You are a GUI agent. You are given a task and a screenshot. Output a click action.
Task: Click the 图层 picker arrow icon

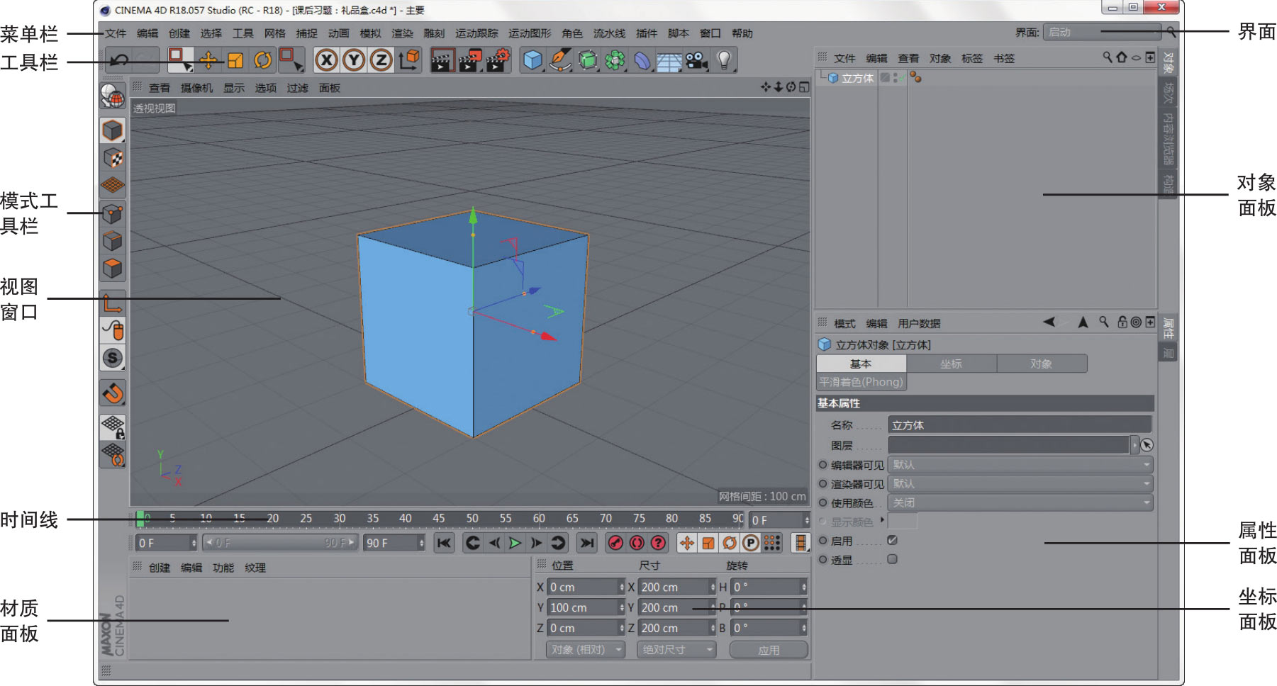tap(1147, 445)
